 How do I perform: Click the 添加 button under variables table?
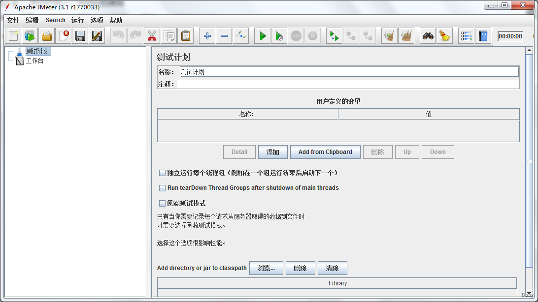pos(273,152)
